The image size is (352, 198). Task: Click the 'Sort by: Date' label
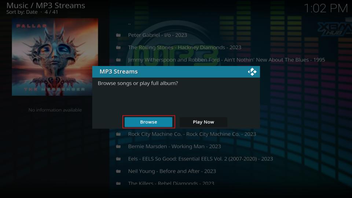[x=22, y=12]
